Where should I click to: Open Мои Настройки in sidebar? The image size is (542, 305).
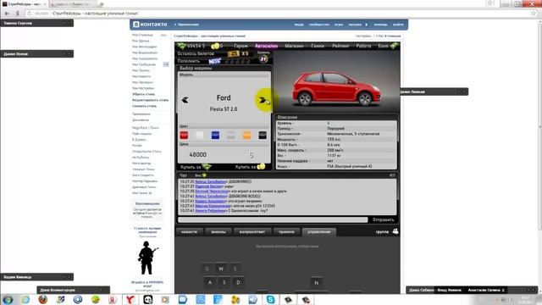pyautogui.click(x=143, y=88)
